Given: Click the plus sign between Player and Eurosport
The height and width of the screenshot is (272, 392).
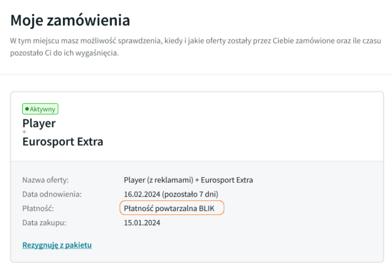Looking at the screenshot, I should [24, 133].
